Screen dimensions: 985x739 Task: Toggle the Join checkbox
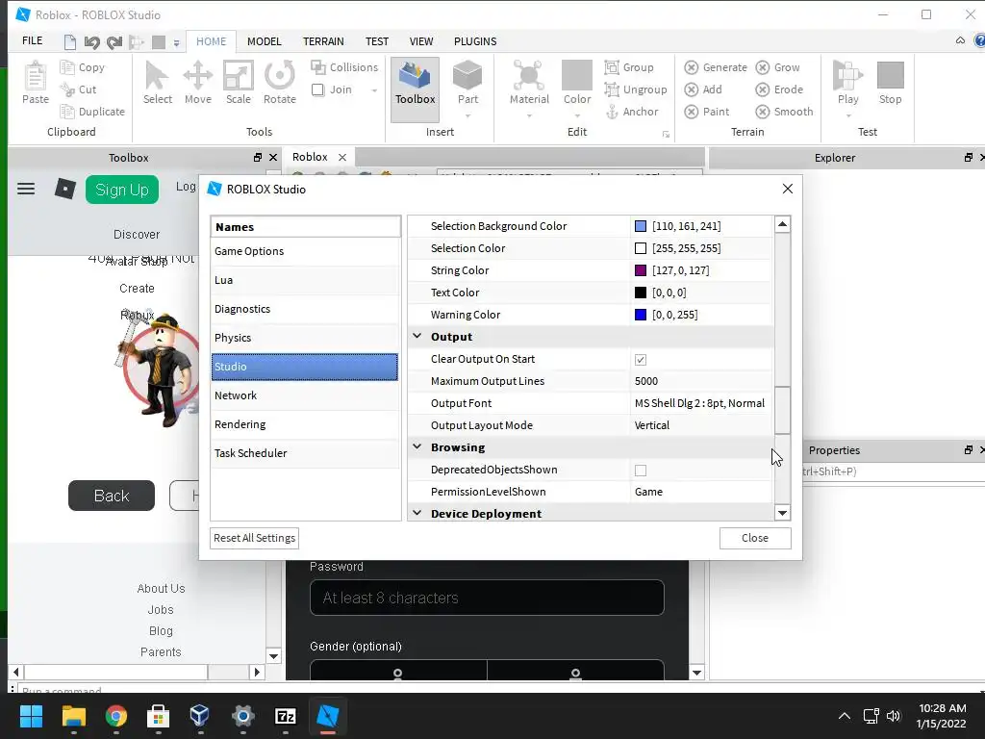(x=317, y=89)
